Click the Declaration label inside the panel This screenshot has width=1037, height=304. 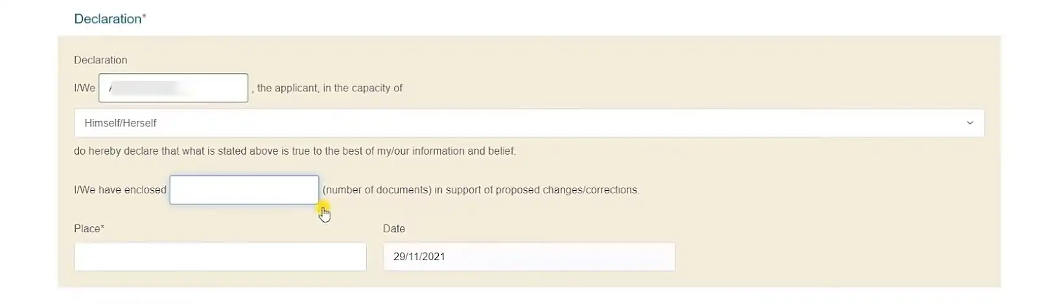(x=100, y=60)
